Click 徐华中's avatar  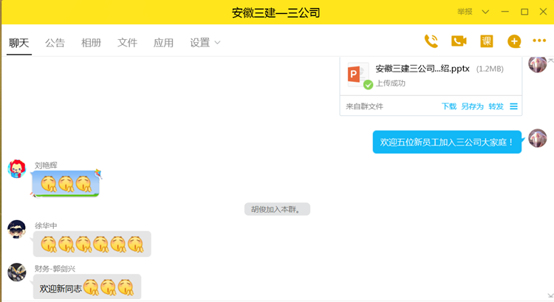coord(17,230)
